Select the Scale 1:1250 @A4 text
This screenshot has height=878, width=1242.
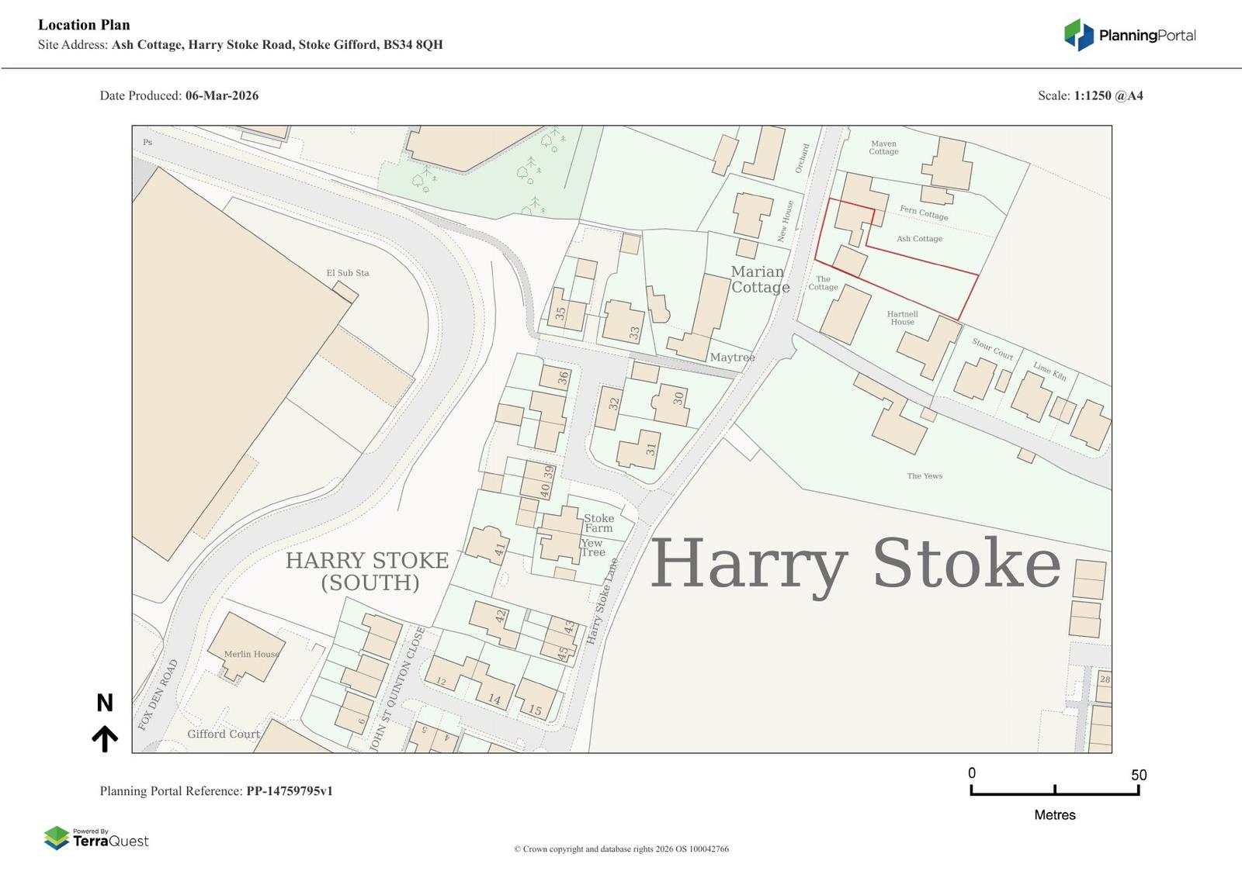[1090, 95]
